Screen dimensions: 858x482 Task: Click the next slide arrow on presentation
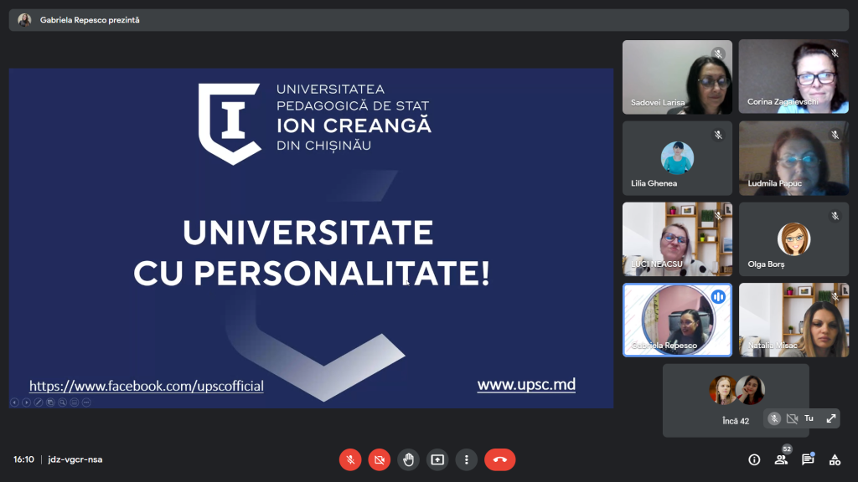tap(26, 403)
